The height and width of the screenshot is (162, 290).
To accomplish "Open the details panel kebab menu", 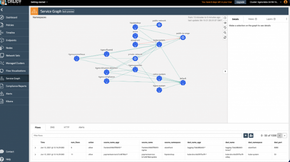I will point(287,19).
